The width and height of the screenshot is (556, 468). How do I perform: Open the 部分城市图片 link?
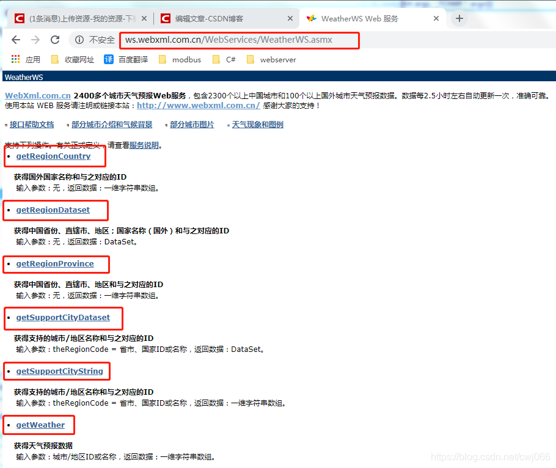pos(192,125)
